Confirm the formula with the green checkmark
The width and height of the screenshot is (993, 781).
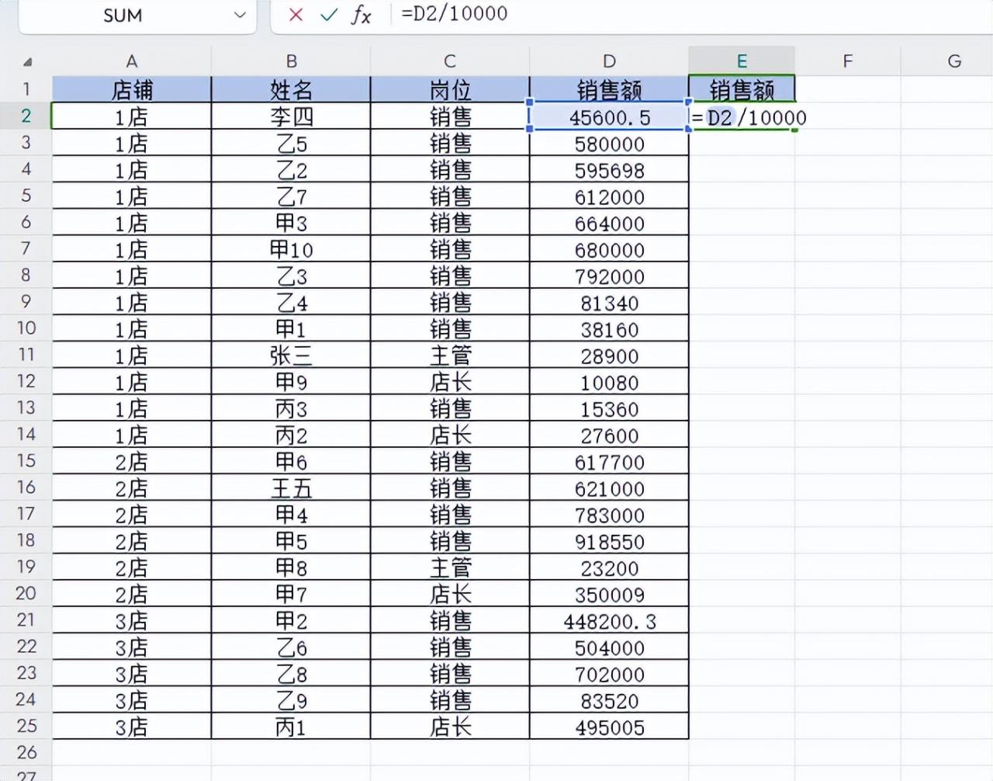(329, 15)
